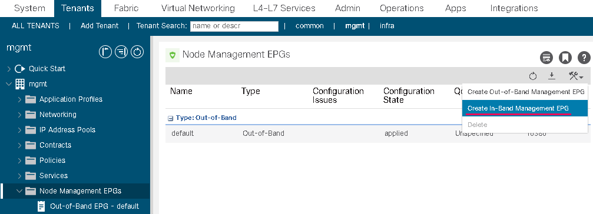Click the Tenant Search input field
The height and width of the screenshot is (214, 593).
pyautogui.click(x=234, y=26)
